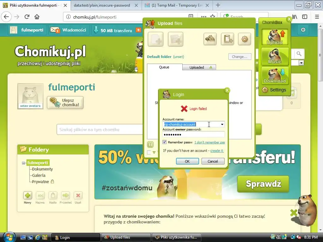Click Ulepsz chomika! button
Screen dimensions: 323x242
65,102
